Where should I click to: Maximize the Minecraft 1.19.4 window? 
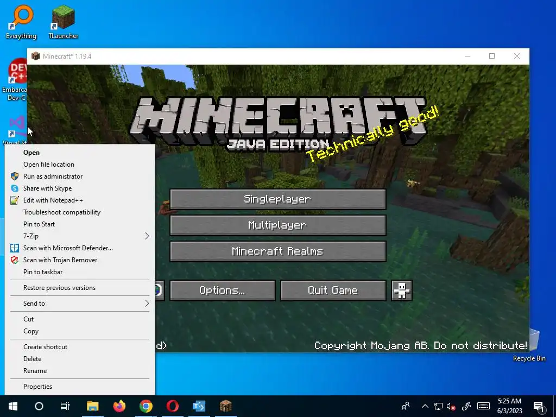pos(492,56)
